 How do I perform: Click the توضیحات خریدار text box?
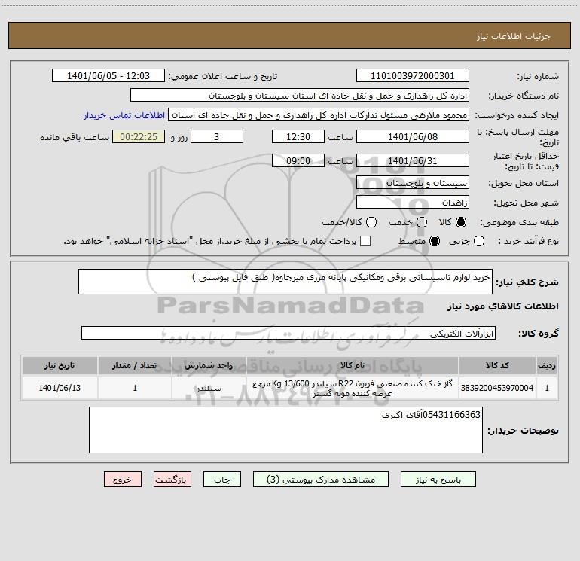(285, 430)
